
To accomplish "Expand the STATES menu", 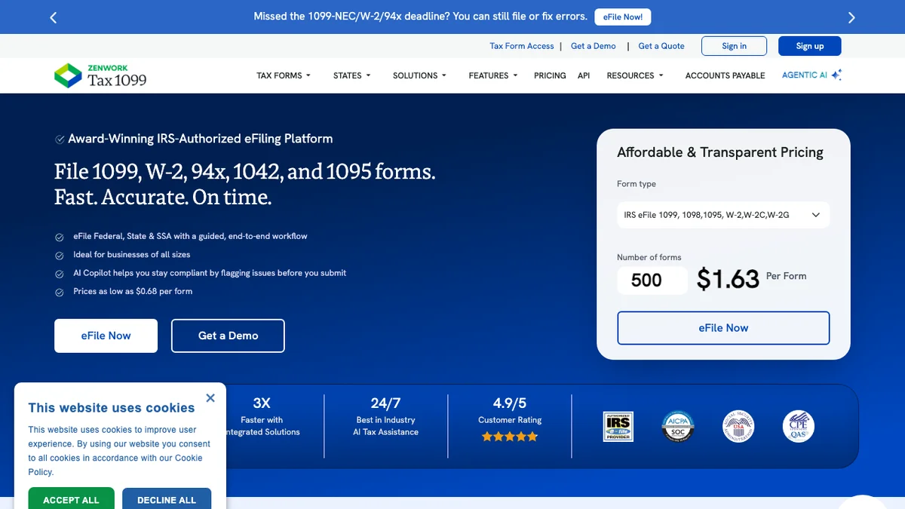I will coord(352,75).
